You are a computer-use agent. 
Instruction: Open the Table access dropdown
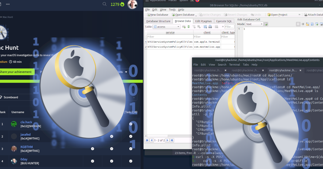tap(167, 27)
